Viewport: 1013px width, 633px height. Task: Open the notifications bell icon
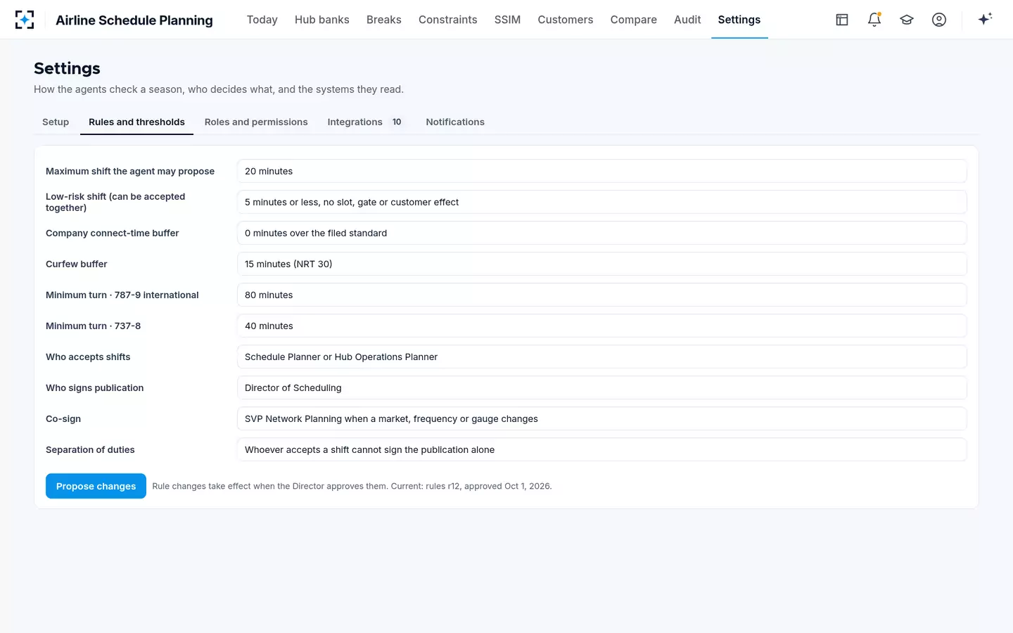pos(874,20)
